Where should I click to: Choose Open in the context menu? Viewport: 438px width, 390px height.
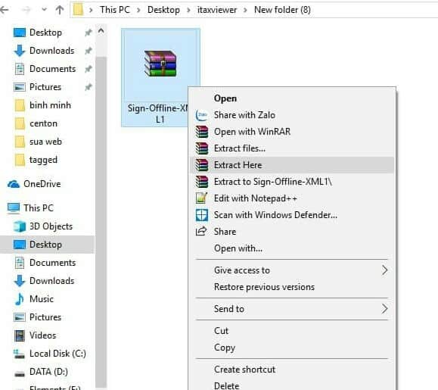292,98
